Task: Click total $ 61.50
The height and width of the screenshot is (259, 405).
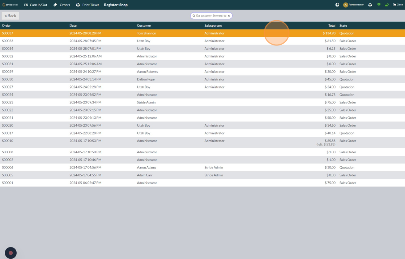Action: click(330, 41)
